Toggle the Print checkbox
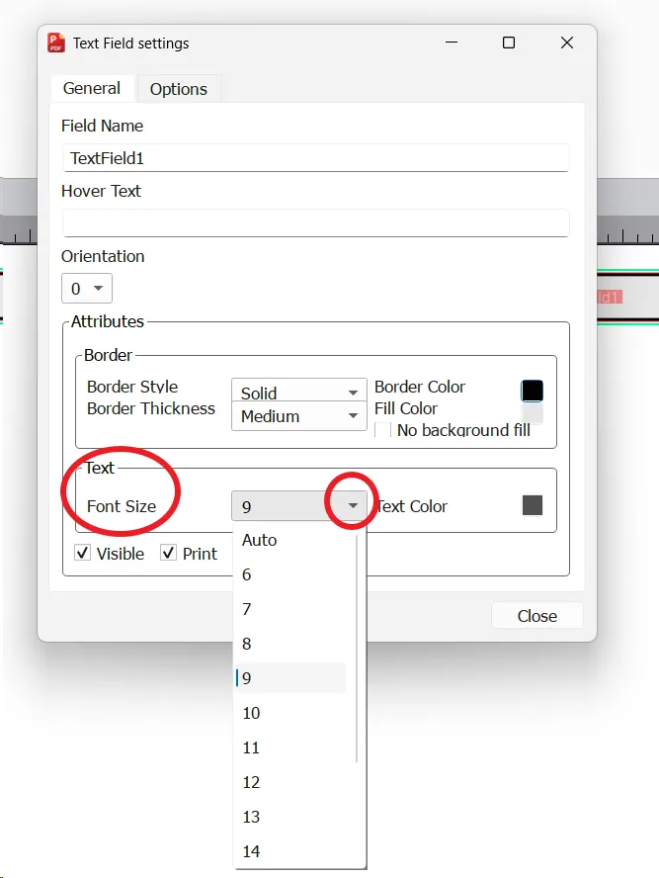 [x=168, y=554]
